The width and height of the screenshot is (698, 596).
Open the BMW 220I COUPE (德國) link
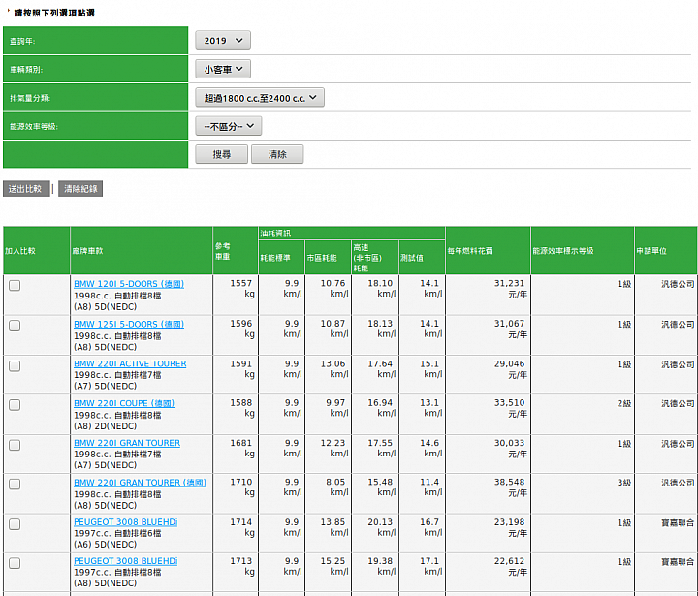pyautogui.click(x=124, y=403)
